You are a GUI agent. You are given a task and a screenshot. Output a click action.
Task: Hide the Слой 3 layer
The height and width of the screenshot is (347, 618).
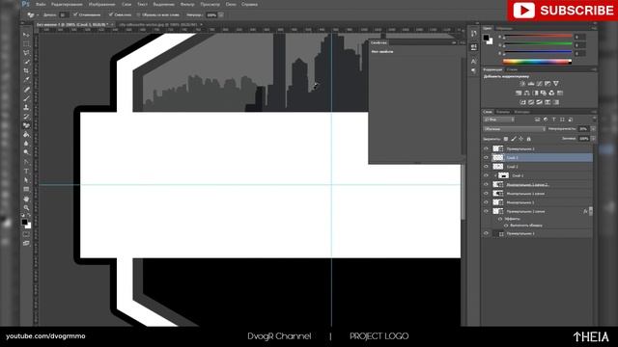[x=486, y=158]
